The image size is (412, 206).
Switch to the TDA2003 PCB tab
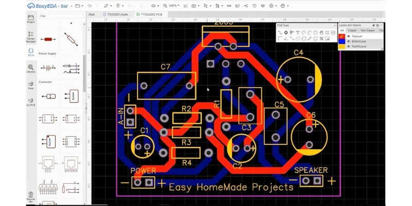pyautogui.click(x=151, y=14)
